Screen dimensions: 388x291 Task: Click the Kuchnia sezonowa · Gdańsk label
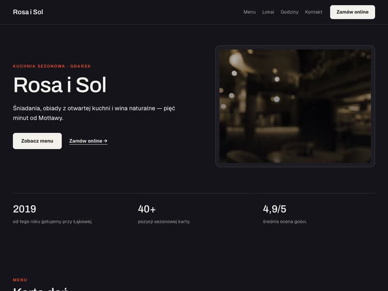coord(52,66)
